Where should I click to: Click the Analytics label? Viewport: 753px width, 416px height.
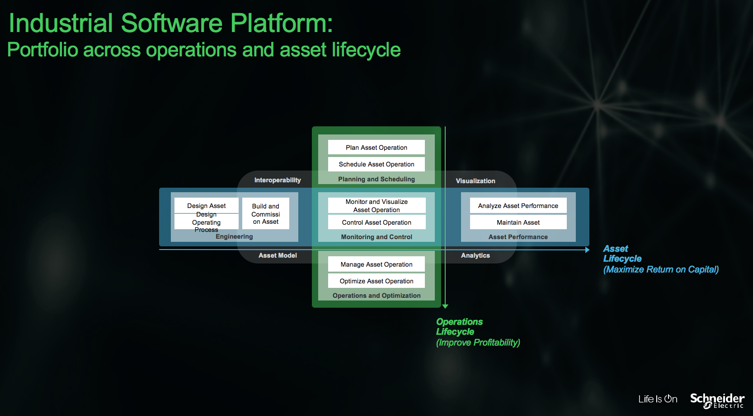(x=475, y=255)
